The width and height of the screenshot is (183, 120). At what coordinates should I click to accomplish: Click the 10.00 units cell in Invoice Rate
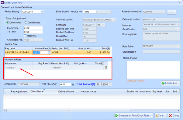(x=82, y=52)
